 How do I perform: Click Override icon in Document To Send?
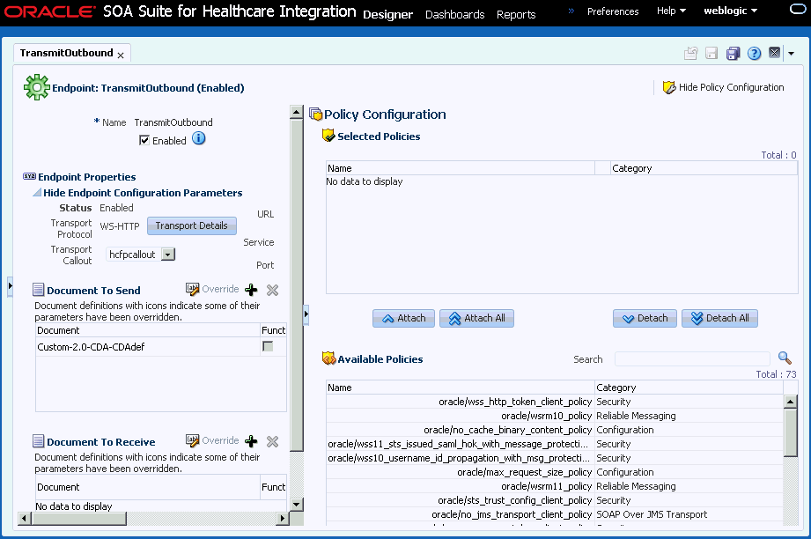tap(193, 289)
